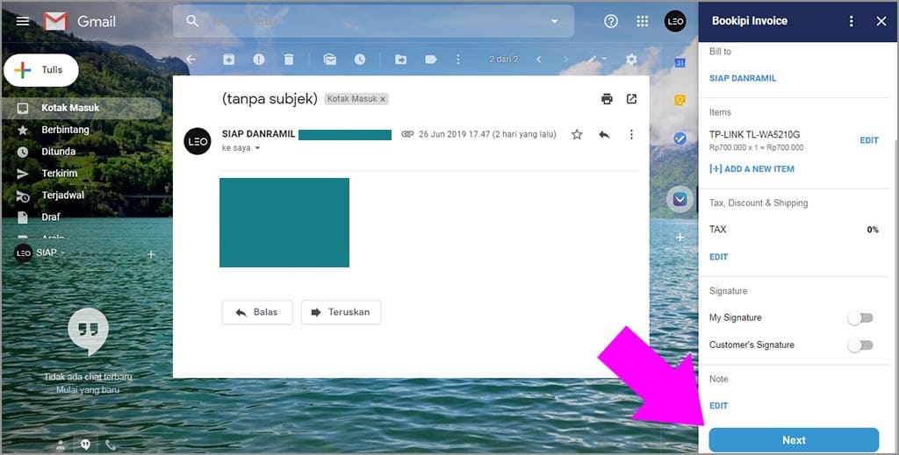
Task: Click the sender avatar LEO in message
Action: [x=198, y=141]
